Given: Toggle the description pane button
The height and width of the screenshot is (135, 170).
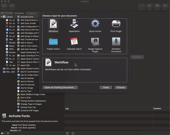Looking at the screenshot, I should (x=8, y=133).
